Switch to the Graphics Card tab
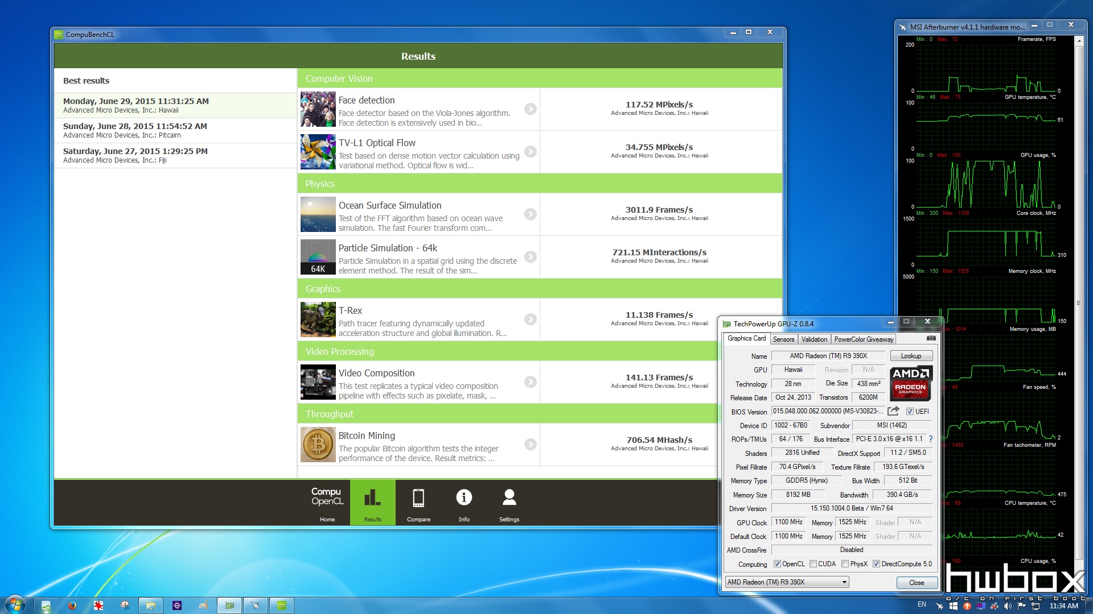 (746, 338)
